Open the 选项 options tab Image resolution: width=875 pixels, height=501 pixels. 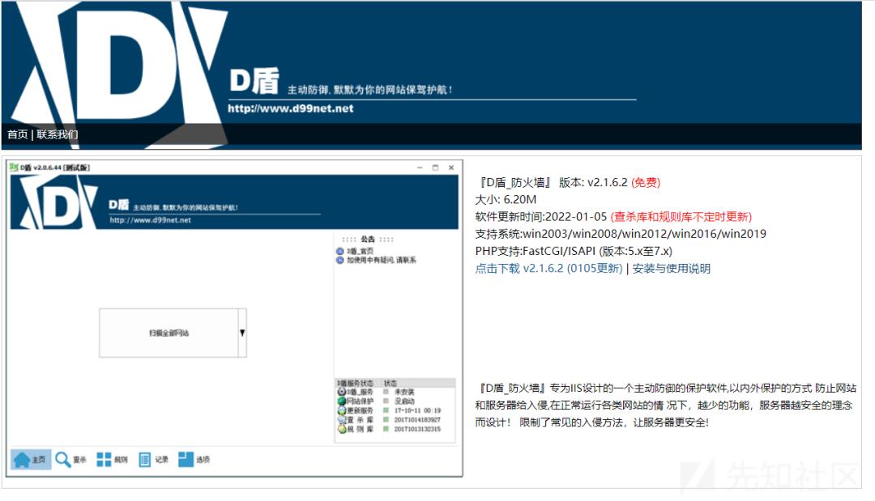[x=194, y=459]
